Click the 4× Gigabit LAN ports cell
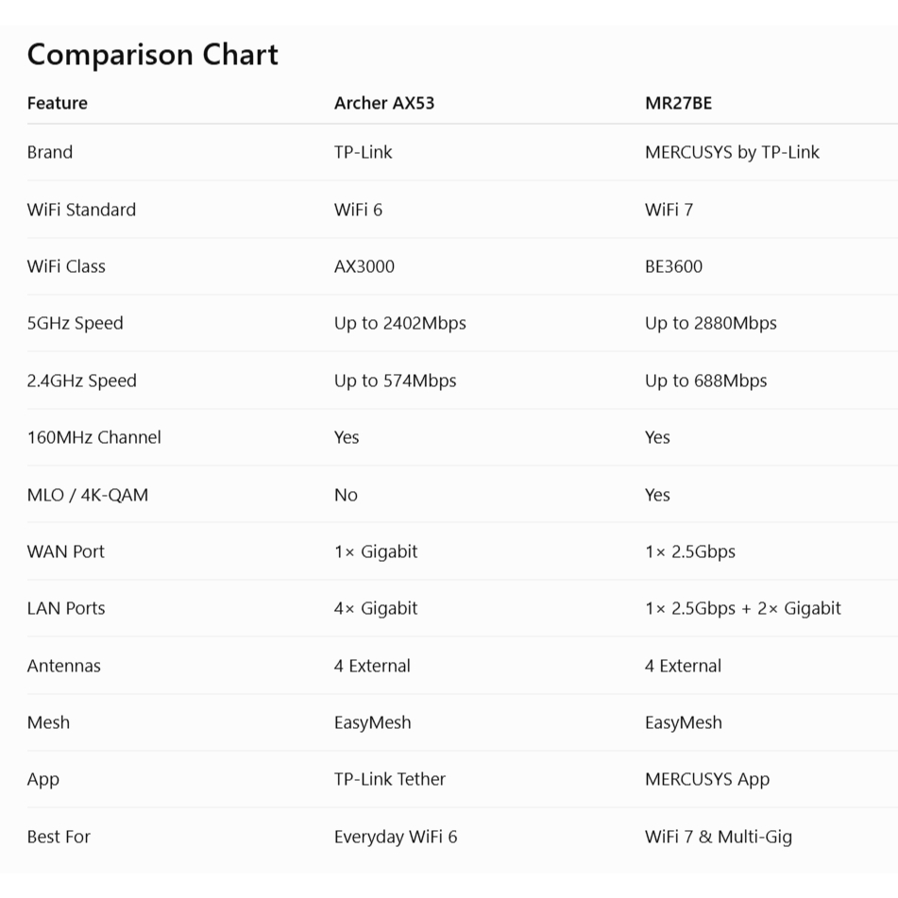Screen dimensions: 898x898 [376, 609]
